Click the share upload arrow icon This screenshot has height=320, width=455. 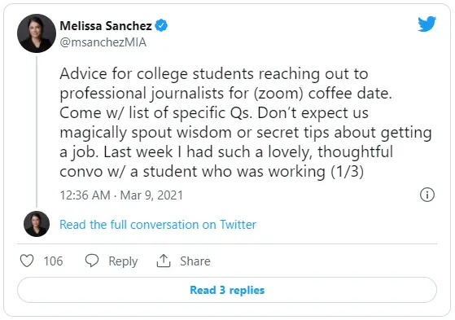point(164,261)
